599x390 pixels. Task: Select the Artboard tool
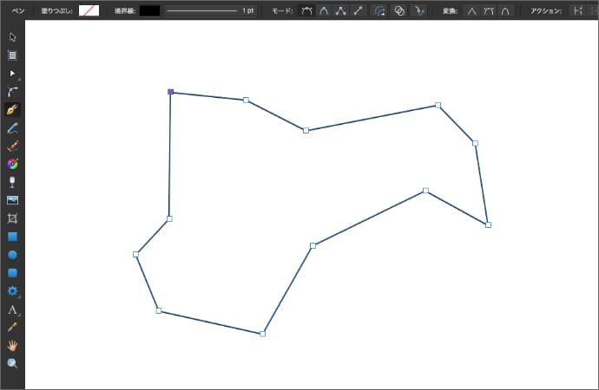click(x=12, y=55)
